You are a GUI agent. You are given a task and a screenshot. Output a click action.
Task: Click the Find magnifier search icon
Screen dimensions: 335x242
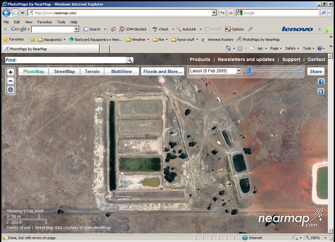[x=129, y=60]
